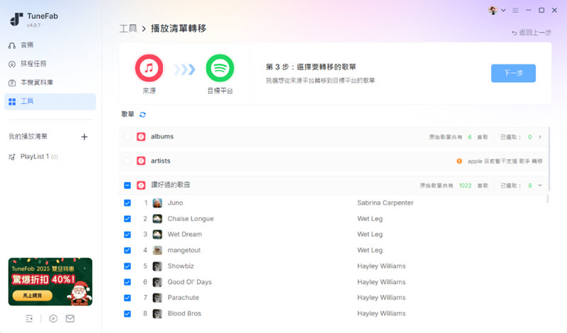Image resolution: width=567 pixels, height=333 pixels.
Task: Open the 本機資料庫 library icon
Action: 12,83
